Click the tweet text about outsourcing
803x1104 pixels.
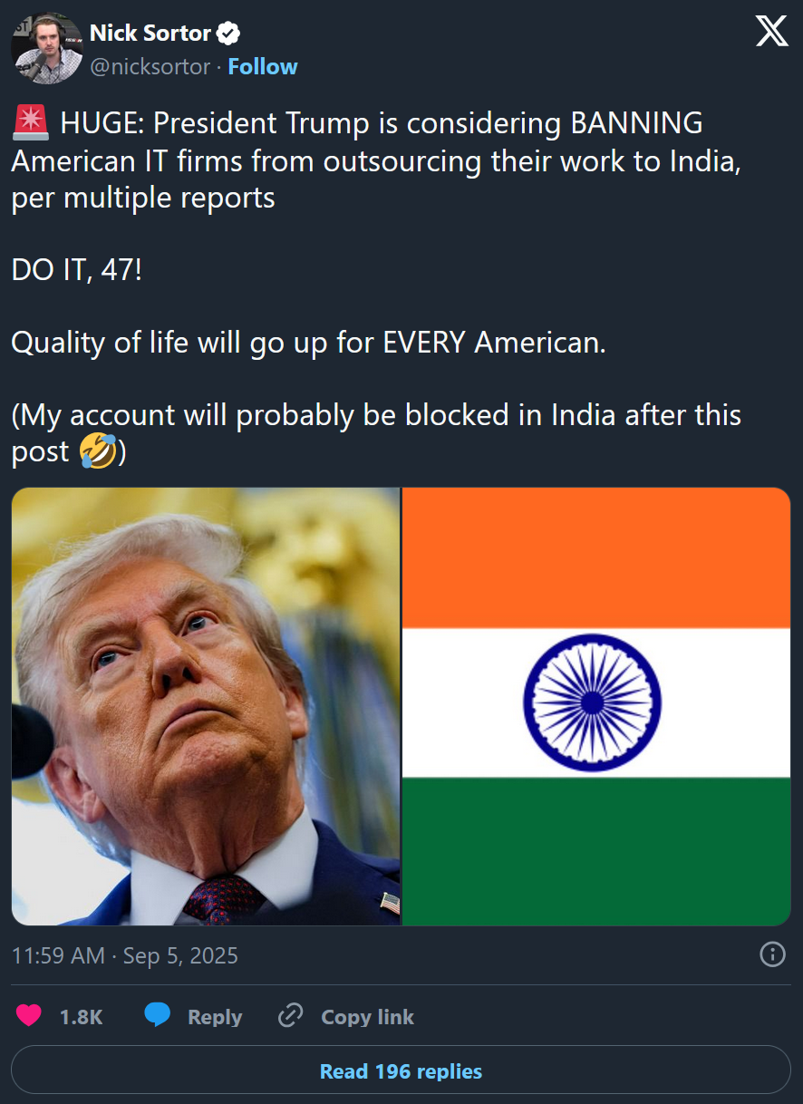pos(376,160)
